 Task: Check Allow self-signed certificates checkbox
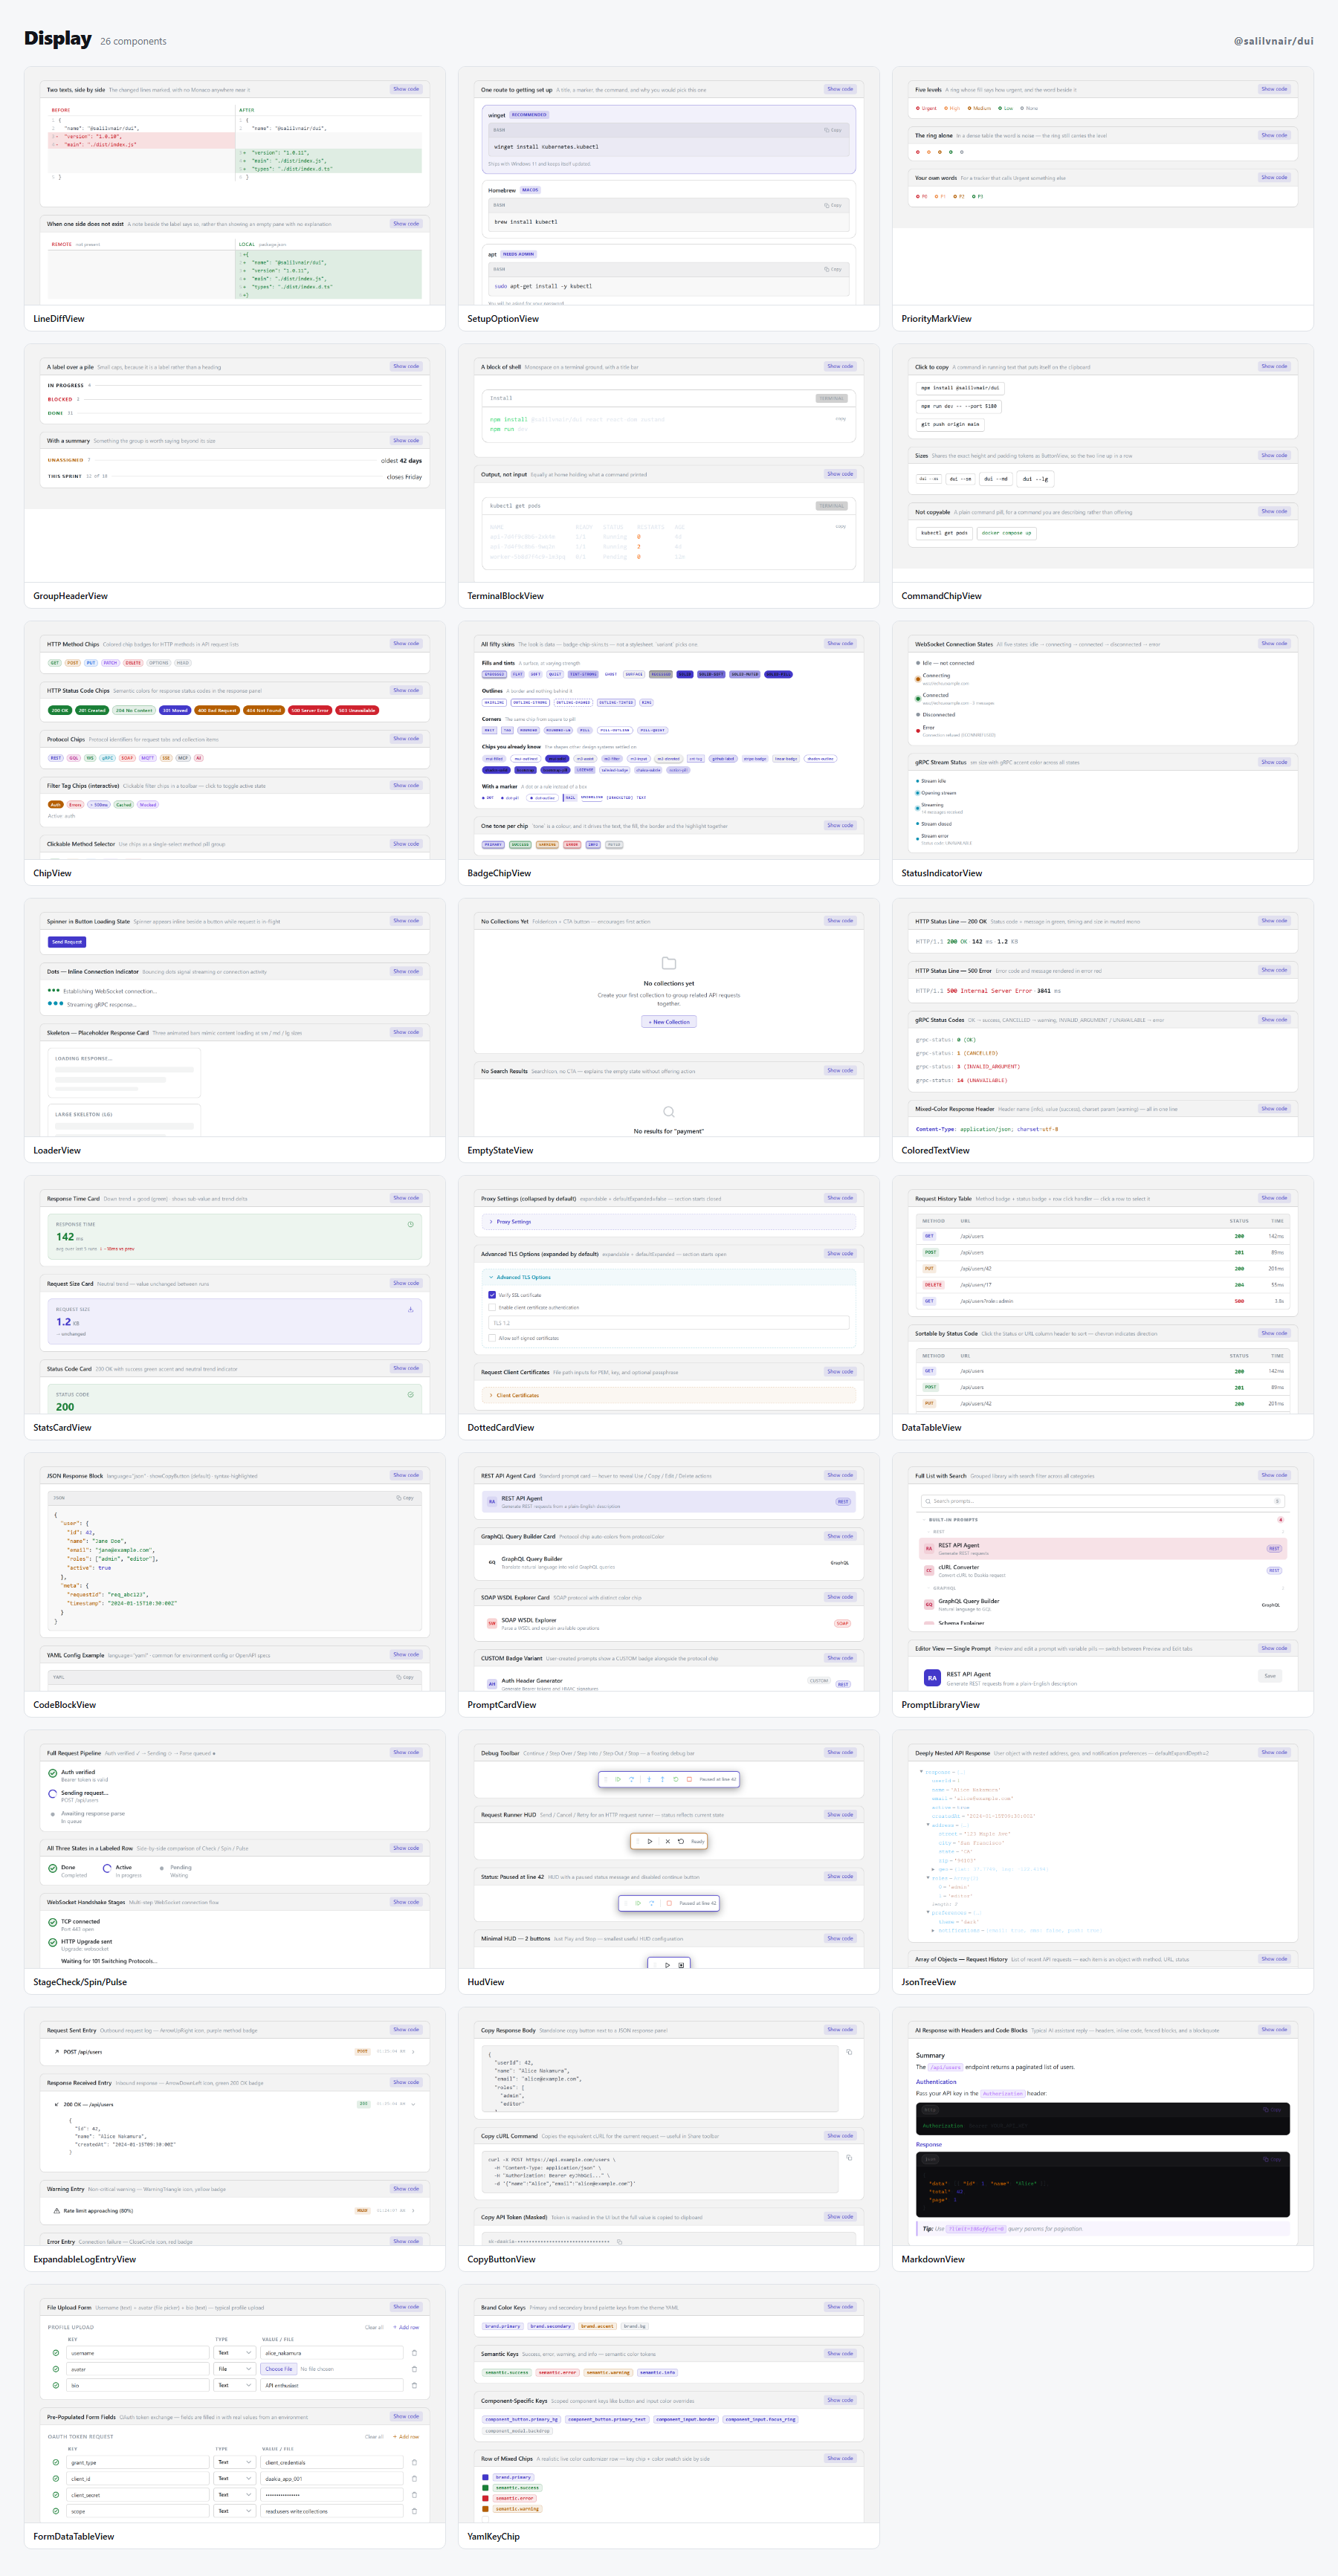click(x=492, y=1338)
